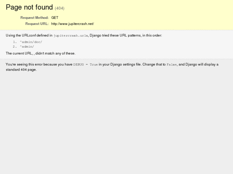
Task: Click "Using the URLconf defined in" text
Action: coord(29,35)
